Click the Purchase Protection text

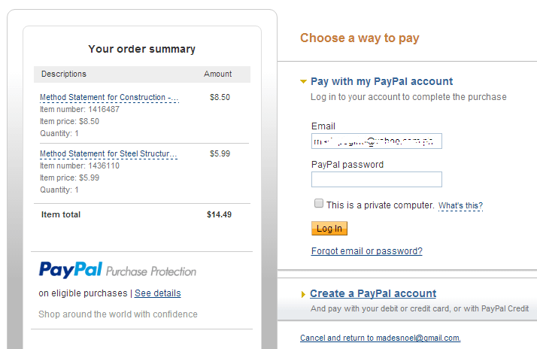click(x=151, y=272)
